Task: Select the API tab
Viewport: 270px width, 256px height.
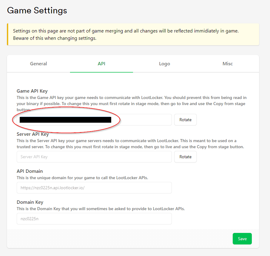Action: click(102, 64)
